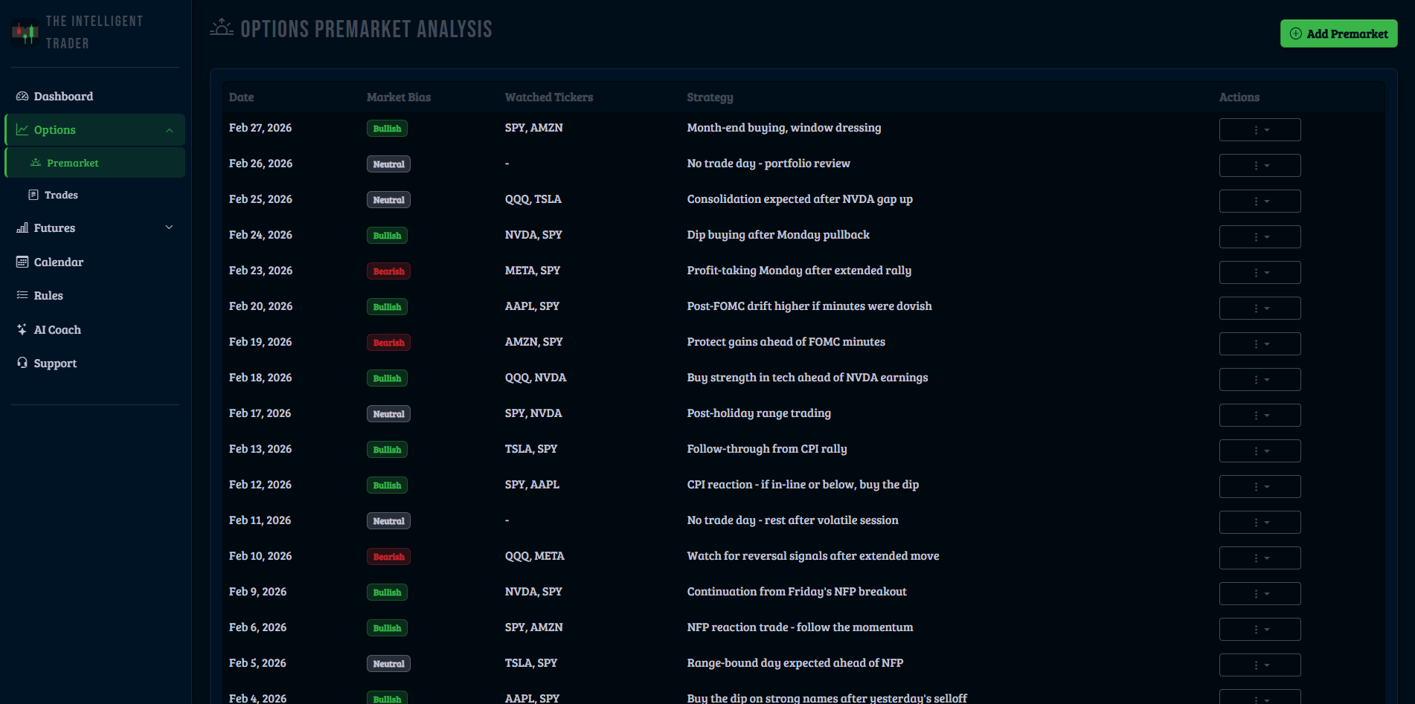This screenshot has height=704, width=1415.
Task: Open the actions menu for Feb 19, 2026
Action: [x=1260, y=343]
